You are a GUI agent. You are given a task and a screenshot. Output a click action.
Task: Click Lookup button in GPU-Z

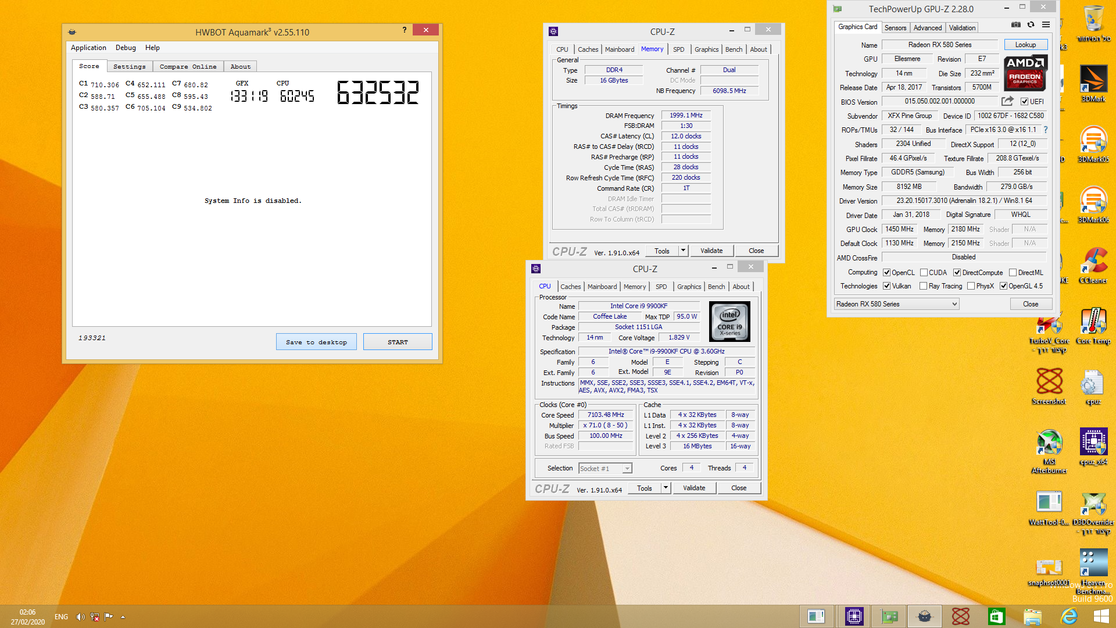[x=1025, y=45]
